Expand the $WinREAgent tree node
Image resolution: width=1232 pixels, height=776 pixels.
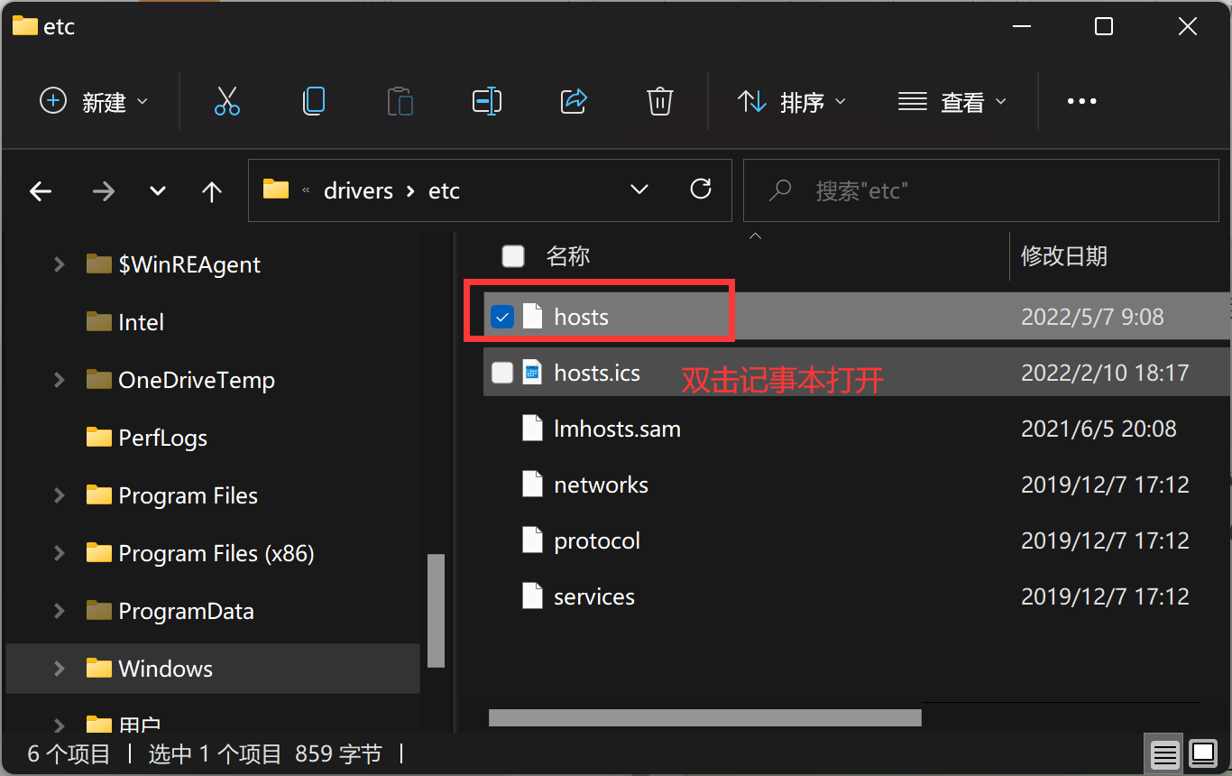(x=59, y=264)
